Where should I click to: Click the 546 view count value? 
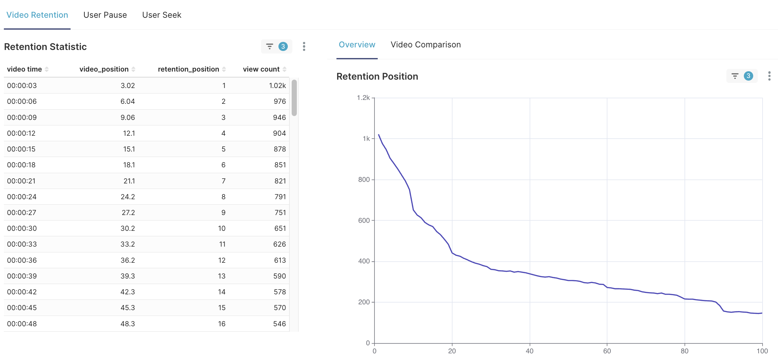(x=279, y=324)
